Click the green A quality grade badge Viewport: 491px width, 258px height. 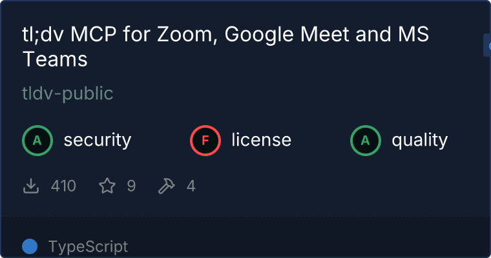click(366, 140)
